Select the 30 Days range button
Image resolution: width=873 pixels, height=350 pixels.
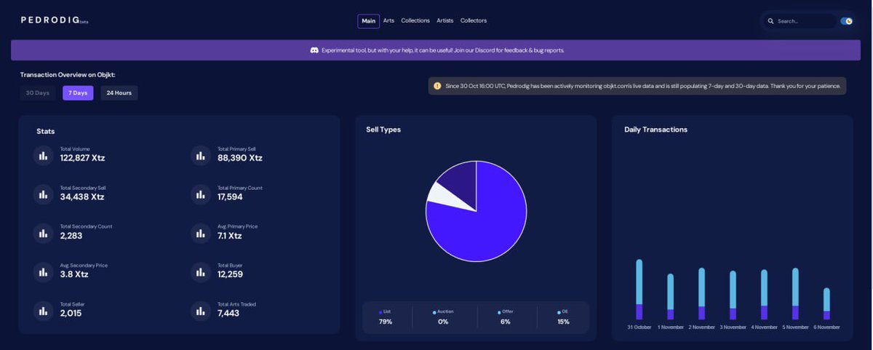pos(38,93)
